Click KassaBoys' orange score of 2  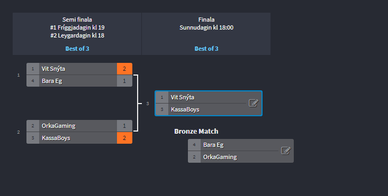[x=124, y=138]
